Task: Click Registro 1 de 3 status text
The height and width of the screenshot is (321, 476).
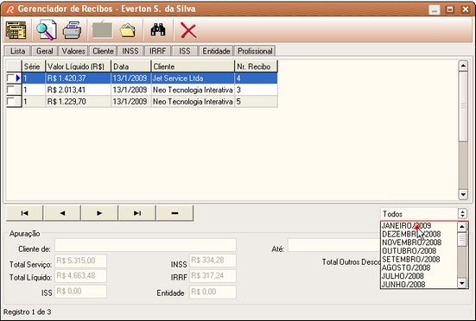Action: click(x=28, y=312)
